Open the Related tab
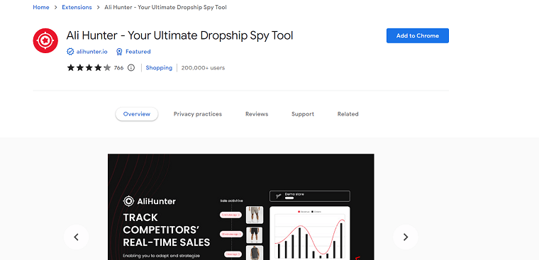This screenshot has height=260, width=539. (x=348, y=114)
